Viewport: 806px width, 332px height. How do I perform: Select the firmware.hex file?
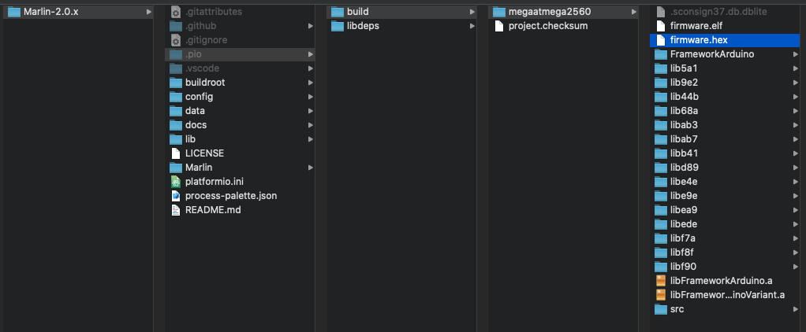coord(727,40)
